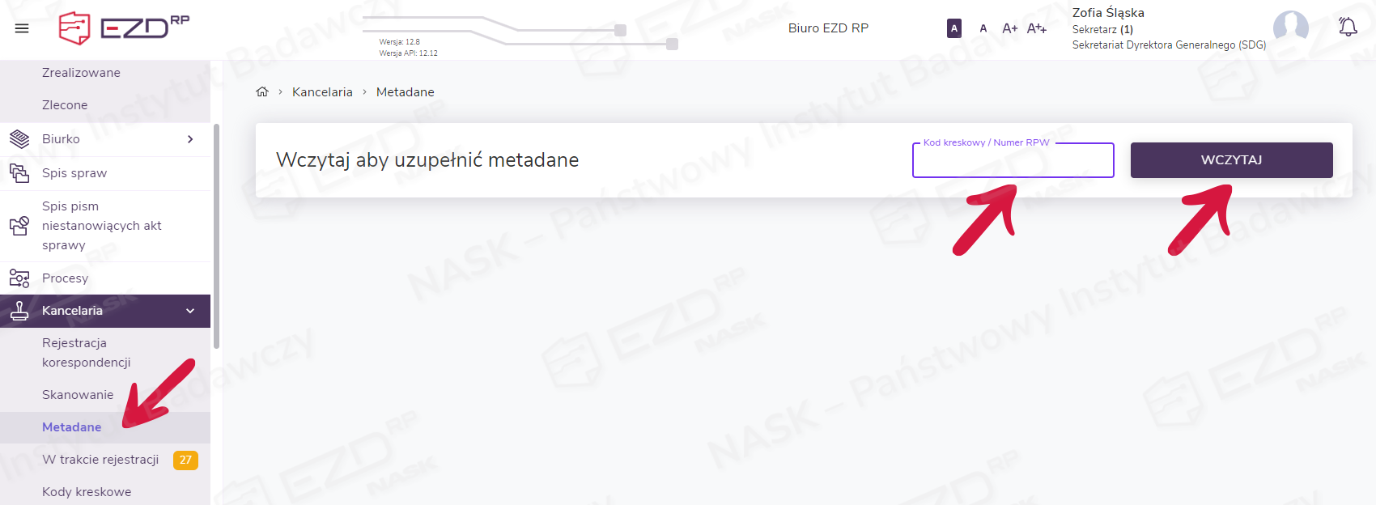Click the EZD RP logo
Viewport: 1376px width, 505px height.
[124, 28]
